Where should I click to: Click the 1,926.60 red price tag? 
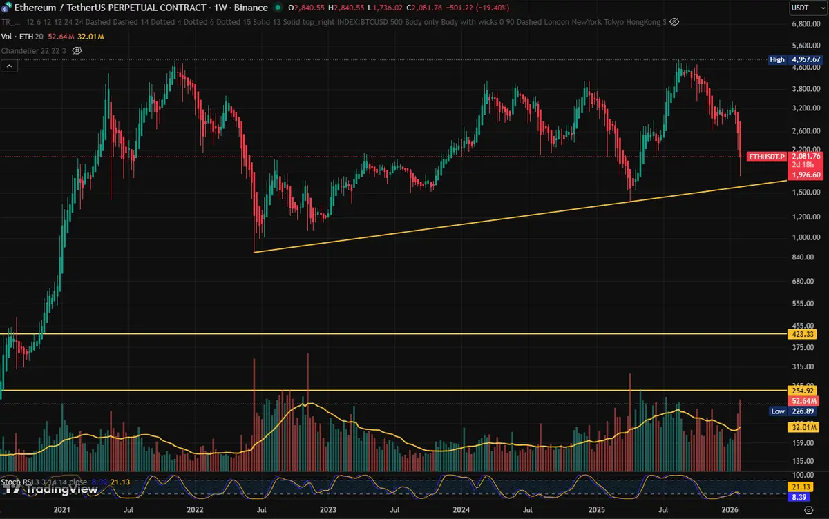click(806, 175)
